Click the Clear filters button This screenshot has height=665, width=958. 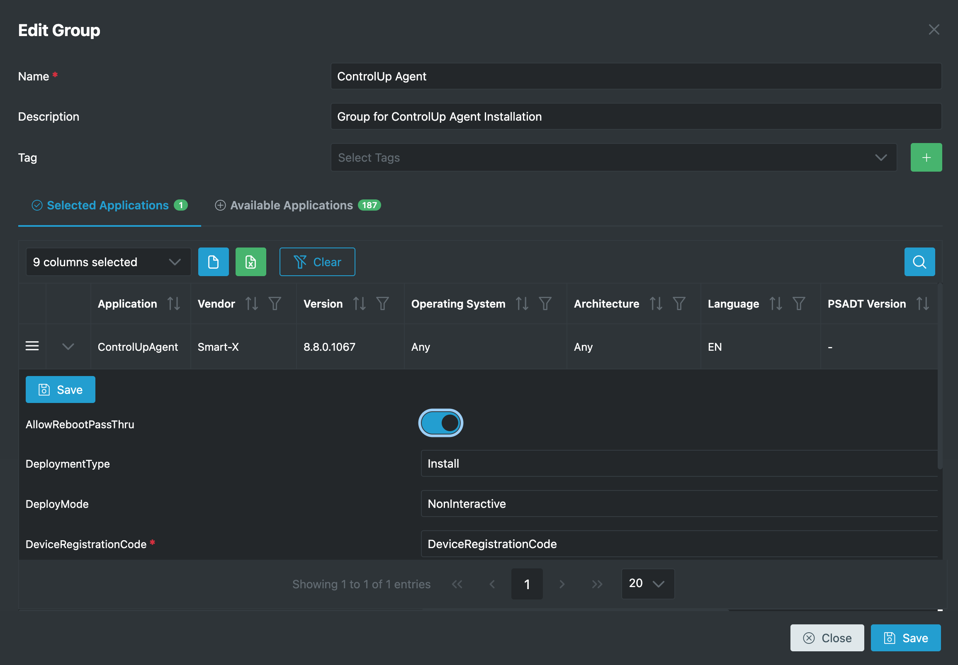tap(317, 262)
